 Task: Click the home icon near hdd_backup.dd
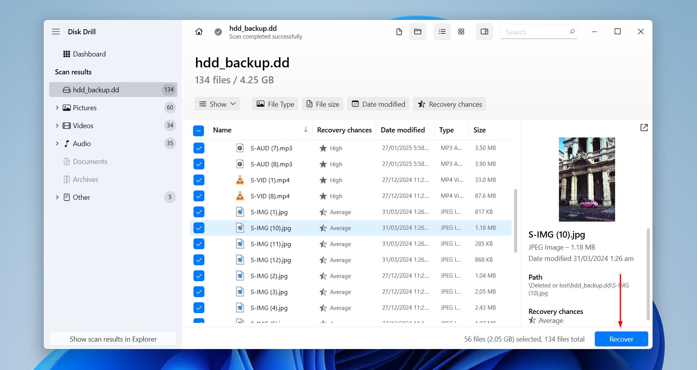tap(199, 32)
